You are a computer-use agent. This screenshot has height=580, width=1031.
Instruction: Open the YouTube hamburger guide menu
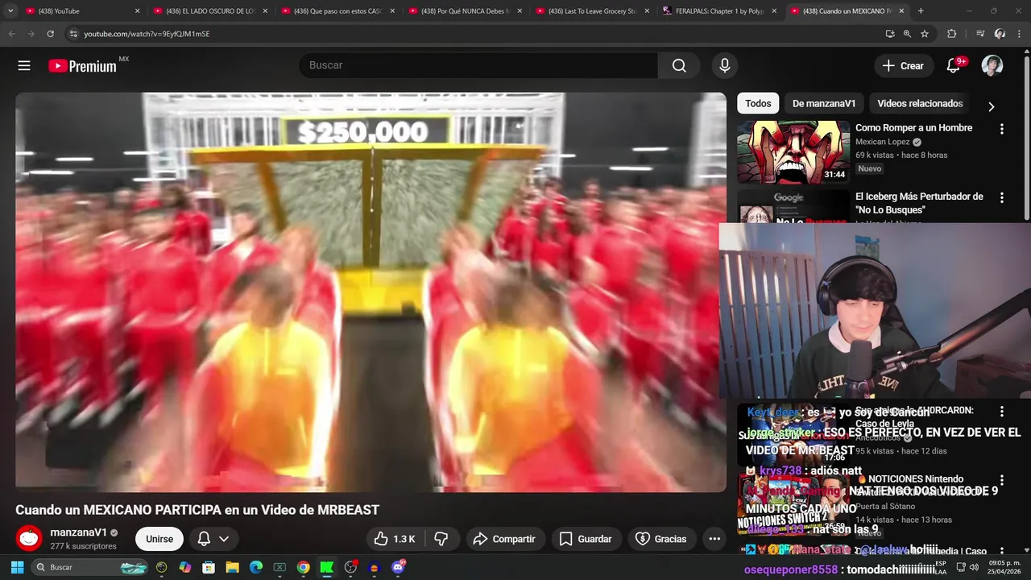coord(24,65)
